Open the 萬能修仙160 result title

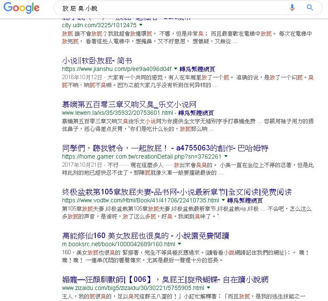click(145, 236)
